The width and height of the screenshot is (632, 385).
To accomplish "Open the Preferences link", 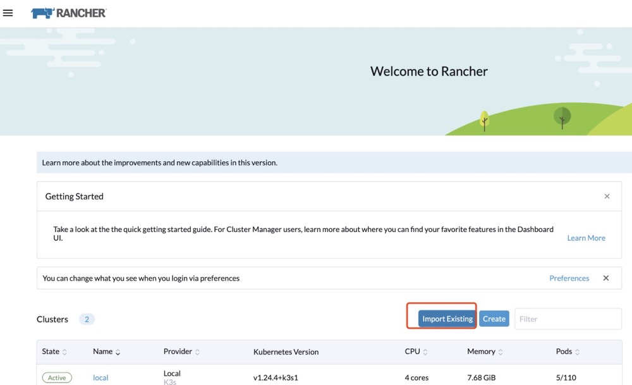I will point(569,278).
